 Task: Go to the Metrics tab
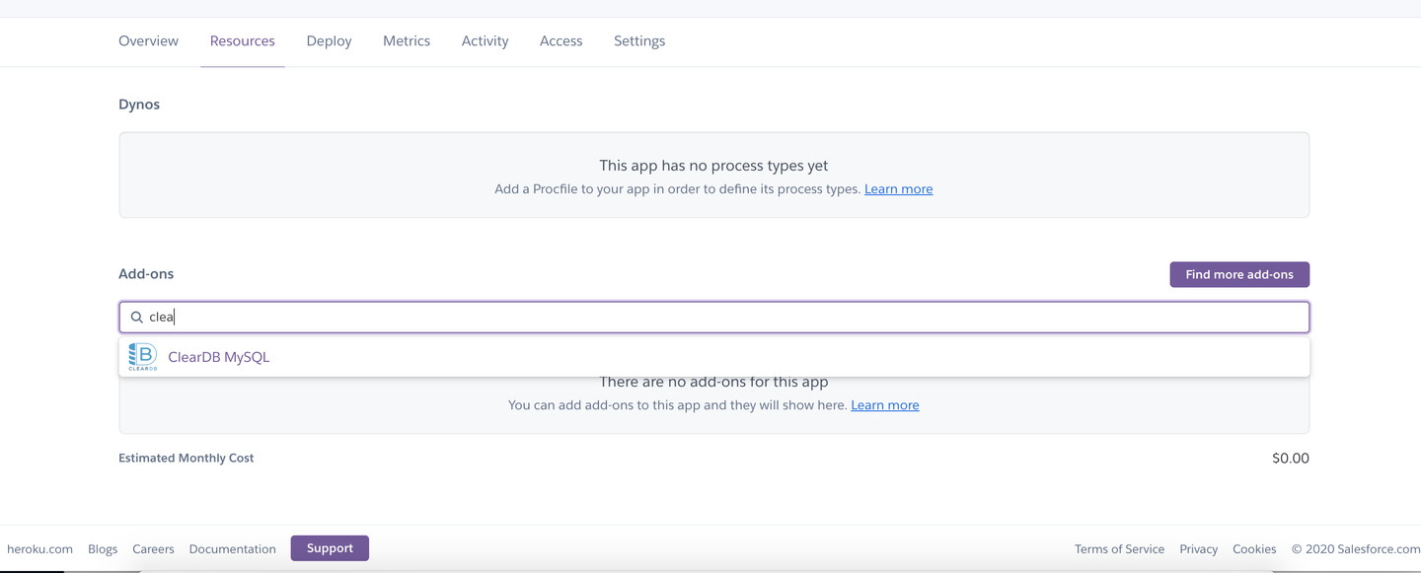pos(407,41)
